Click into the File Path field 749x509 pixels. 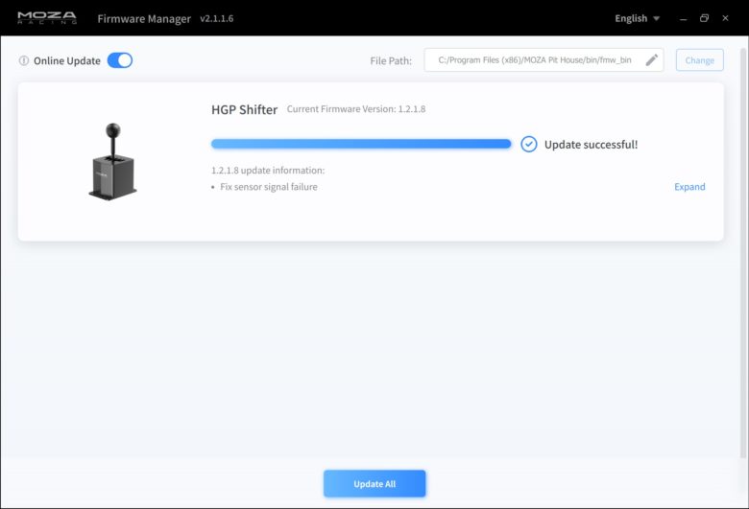point(544,60)
